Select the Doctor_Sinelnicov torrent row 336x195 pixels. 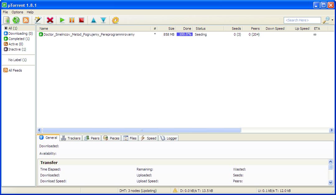[x=185, y=34]
